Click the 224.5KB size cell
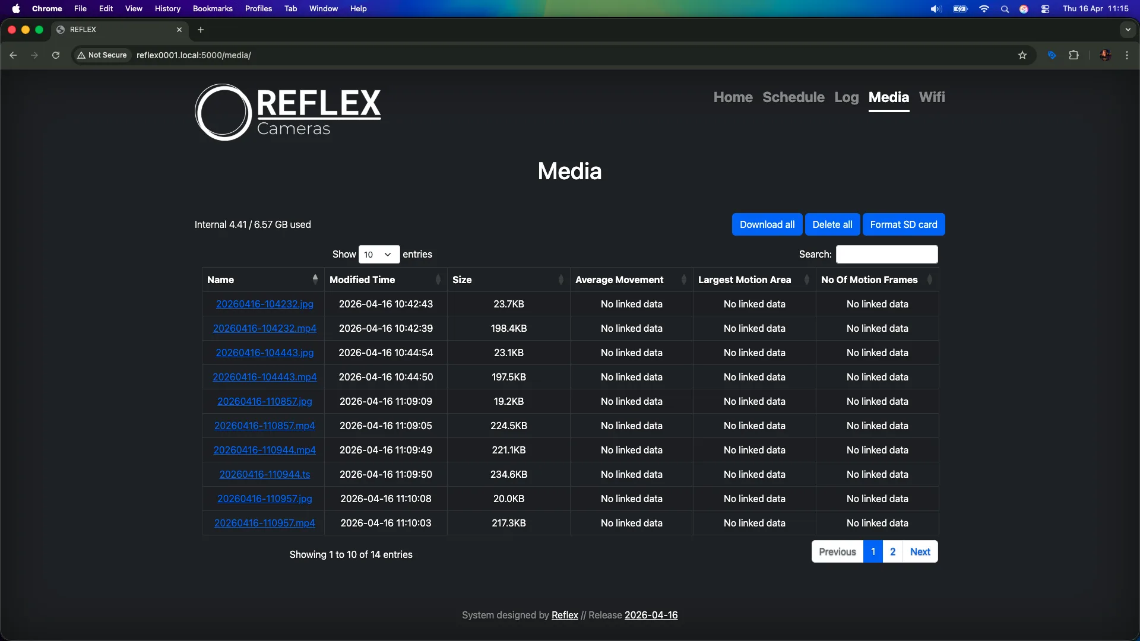This screenshot has width=1140, height=641. coord(509,426)
